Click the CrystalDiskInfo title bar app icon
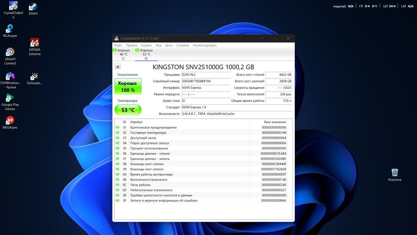The height and width of the screenshot is (235, 417). pos(116,38)
